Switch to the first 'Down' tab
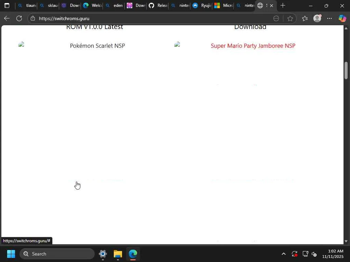The height and width of the screenshot is (262, 350). click(70, 5)
